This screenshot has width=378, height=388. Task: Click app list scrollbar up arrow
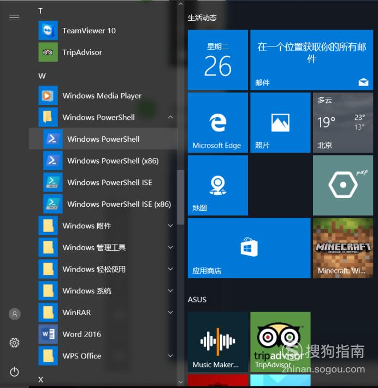pyautogui.click(x=181, y=4)
